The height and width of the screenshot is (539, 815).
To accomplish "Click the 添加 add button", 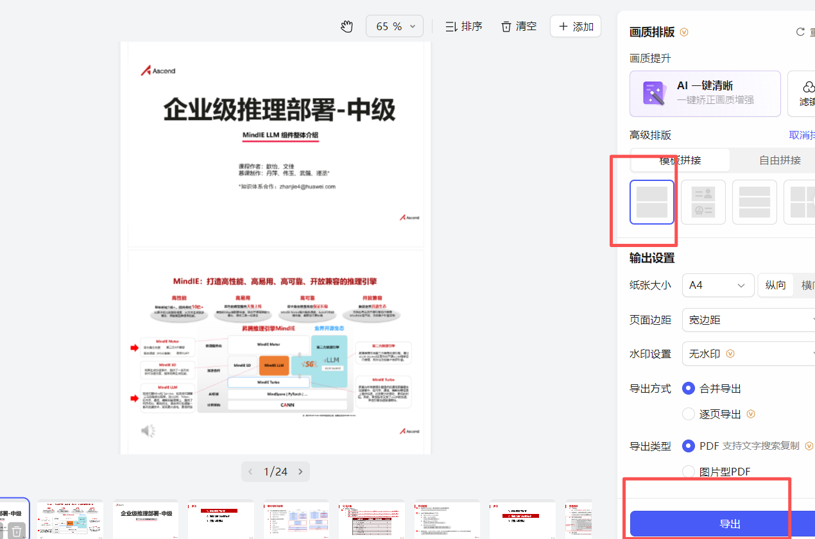I will tap(576, 26).
